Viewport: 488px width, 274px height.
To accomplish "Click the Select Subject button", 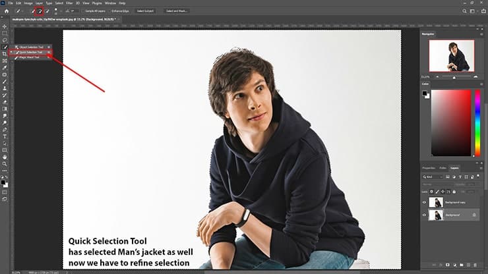I will [144, 11].
